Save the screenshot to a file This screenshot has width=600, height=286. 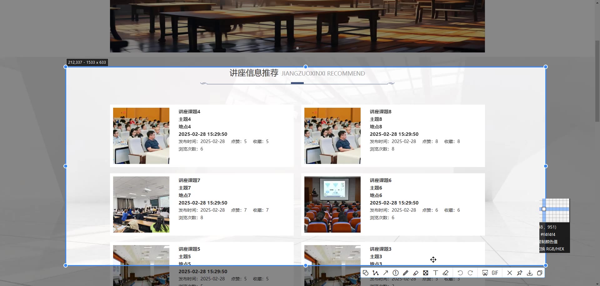pos(530,273)
